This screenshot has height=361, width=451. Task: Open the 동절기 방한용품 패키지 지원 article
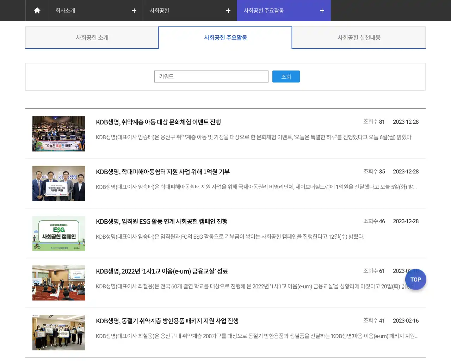(x=167, y=321)
